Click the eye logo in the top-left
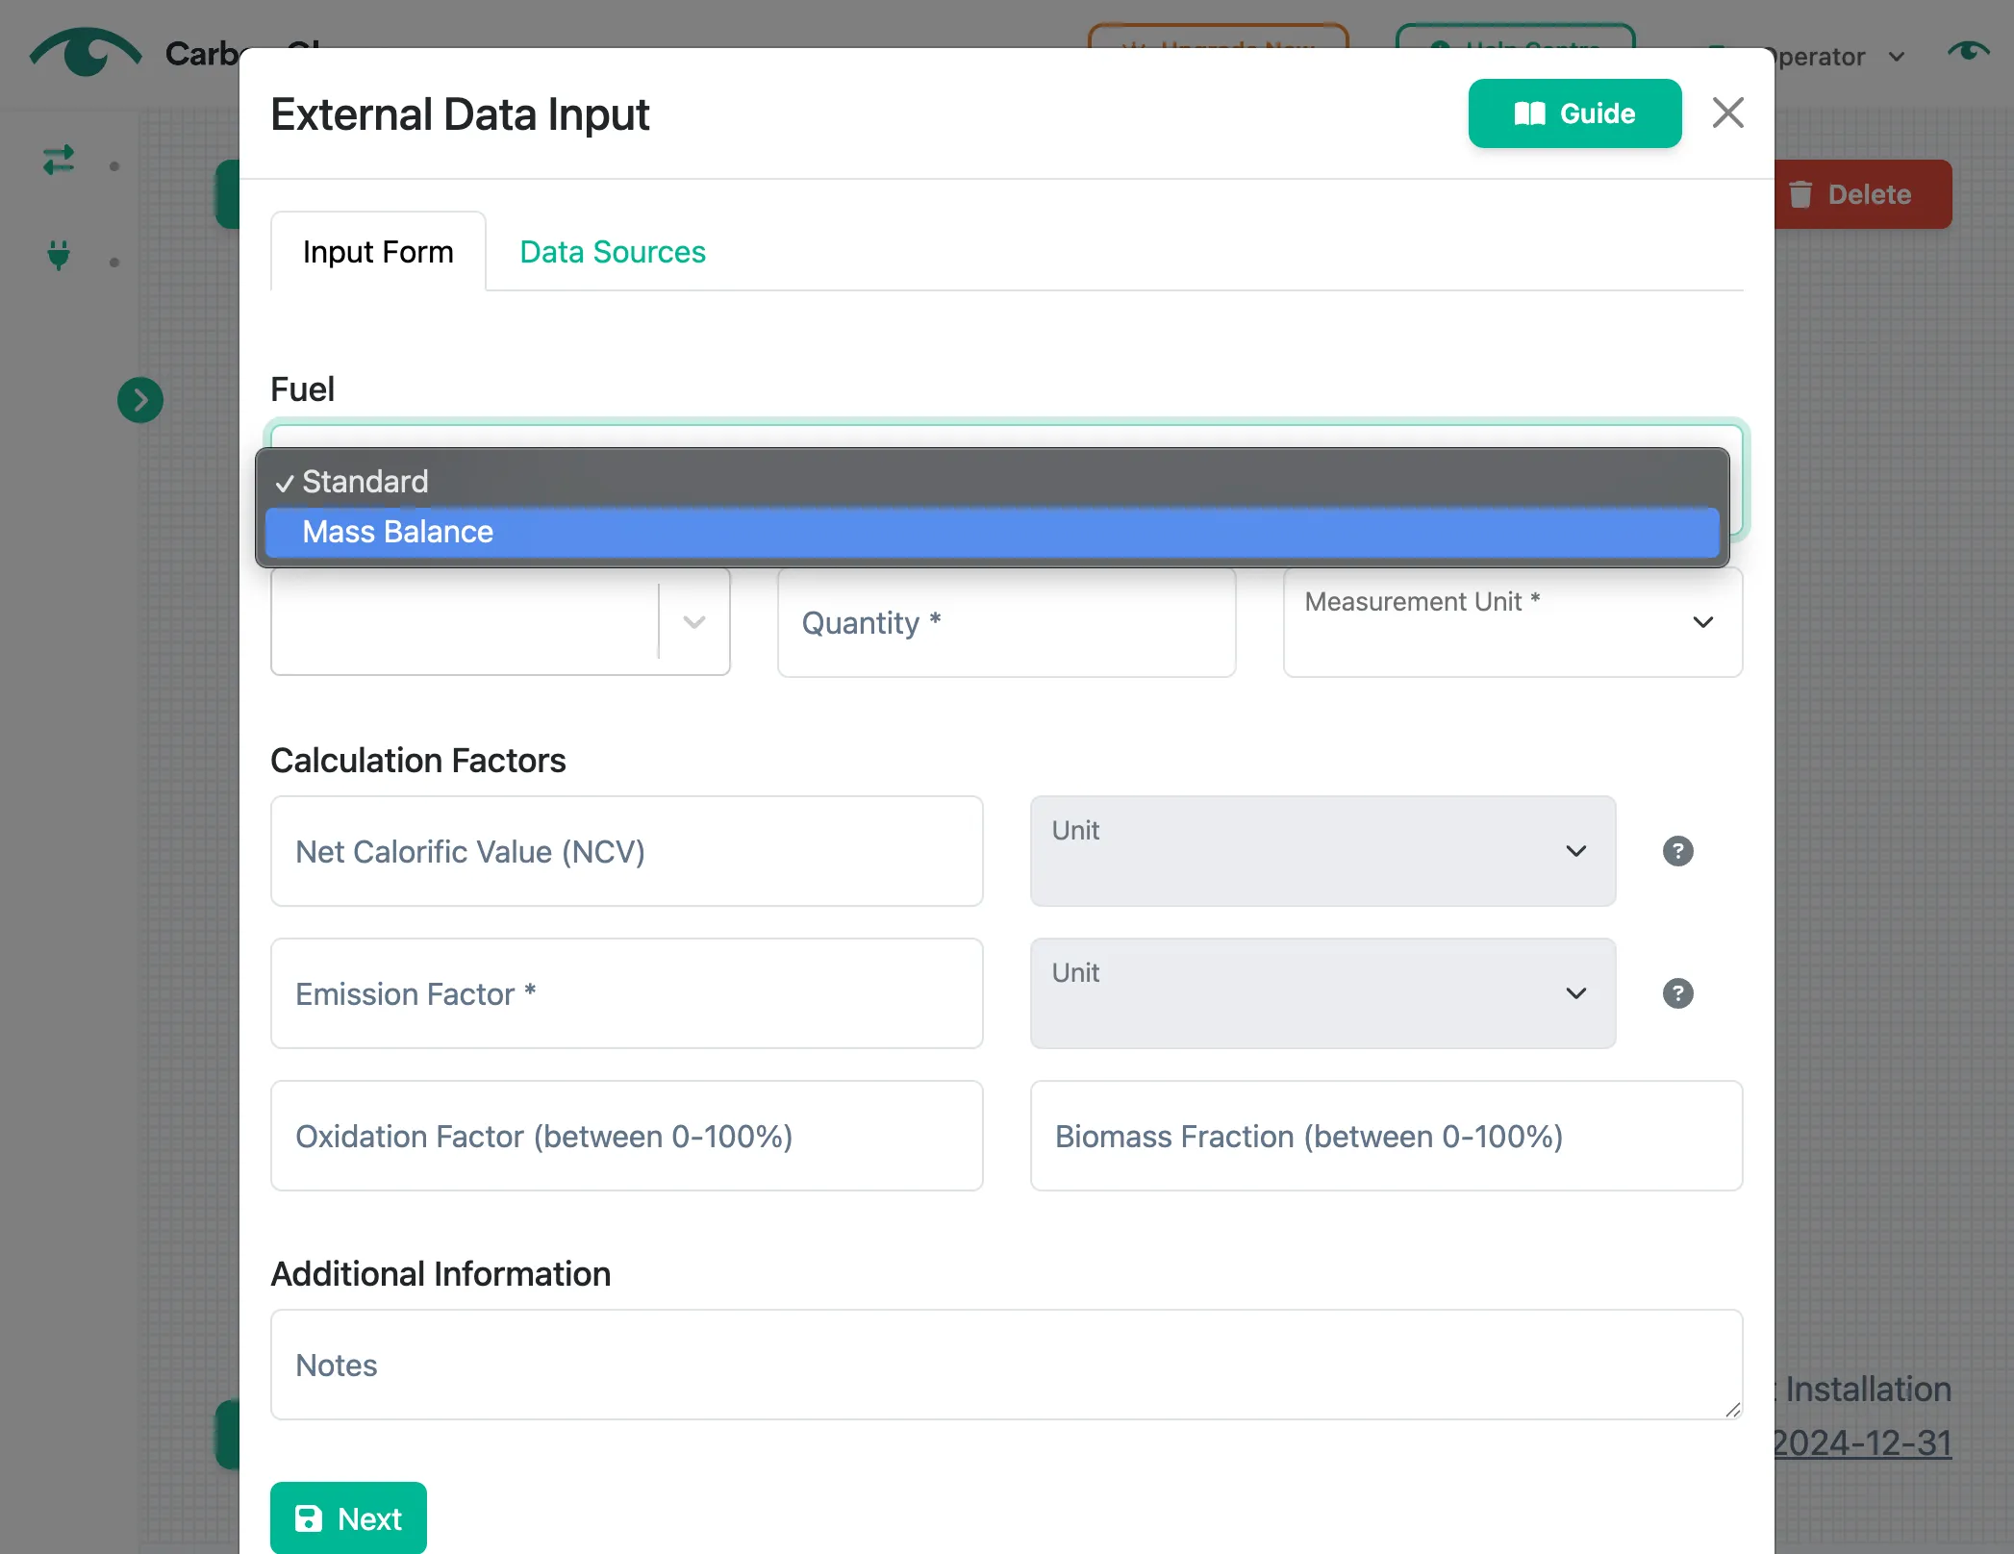Screen dimensions: 2014x1554 point(86,53)
